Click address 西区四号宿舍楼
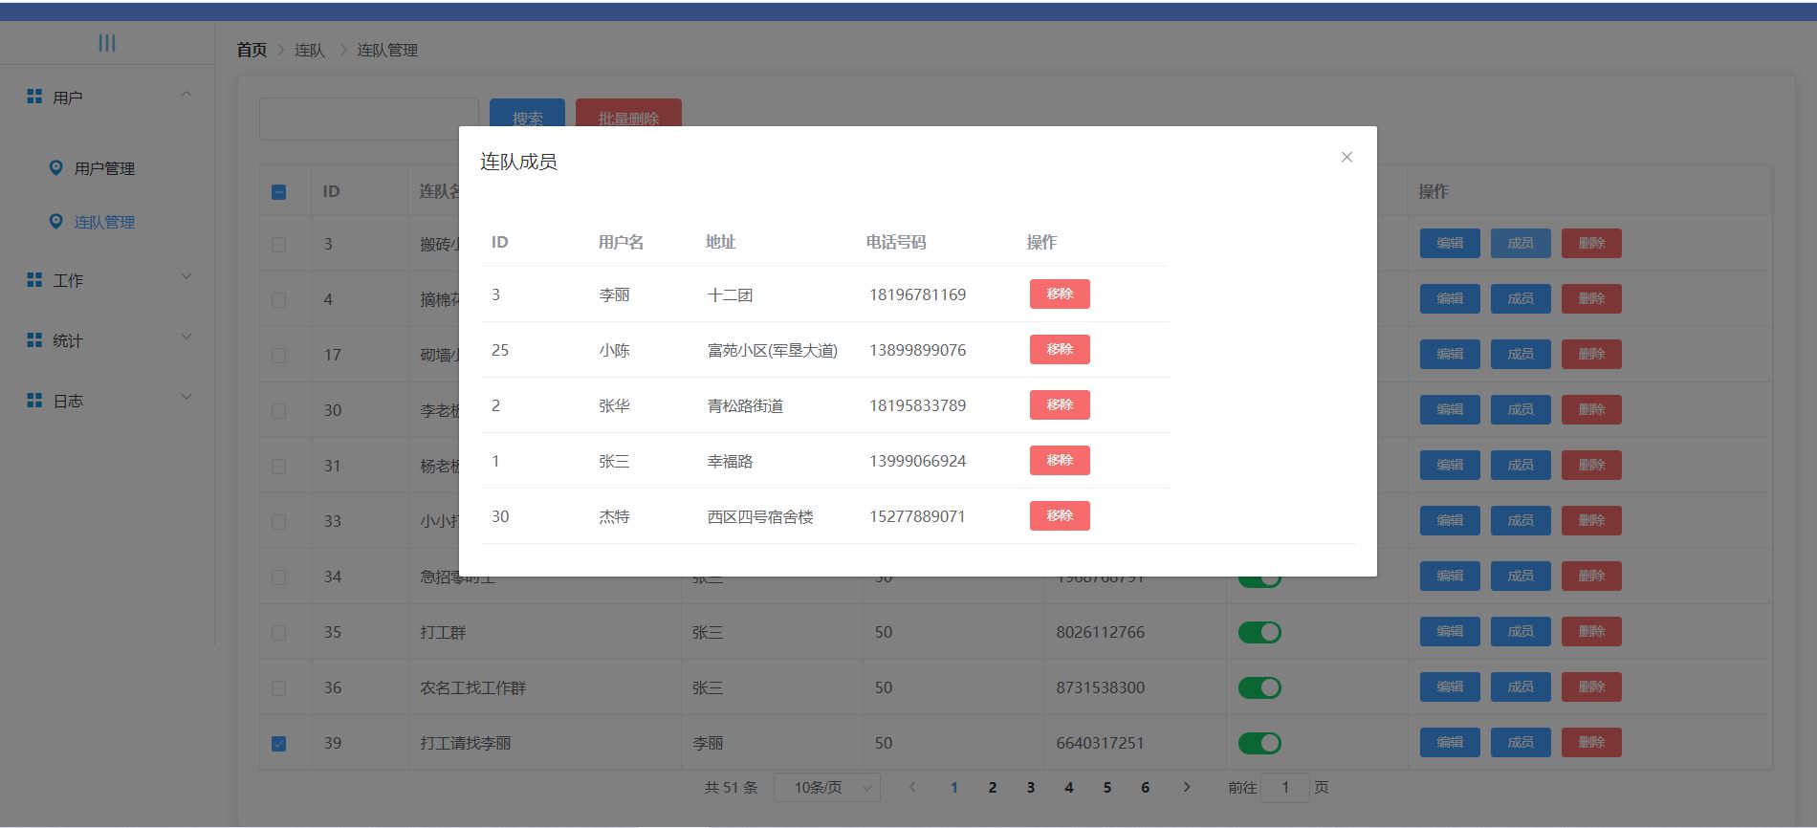 point(760,516)
